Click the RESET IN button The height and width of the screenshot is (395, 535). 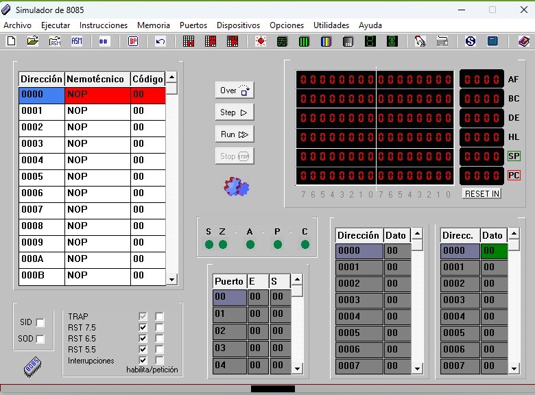(x=481, y=194)
